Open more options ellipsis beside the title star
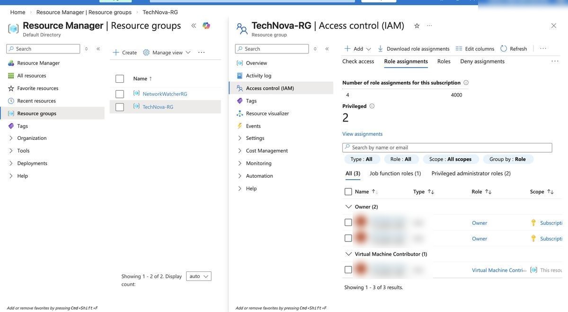This screenshot has height=312, width=568. tap(429, 26)
